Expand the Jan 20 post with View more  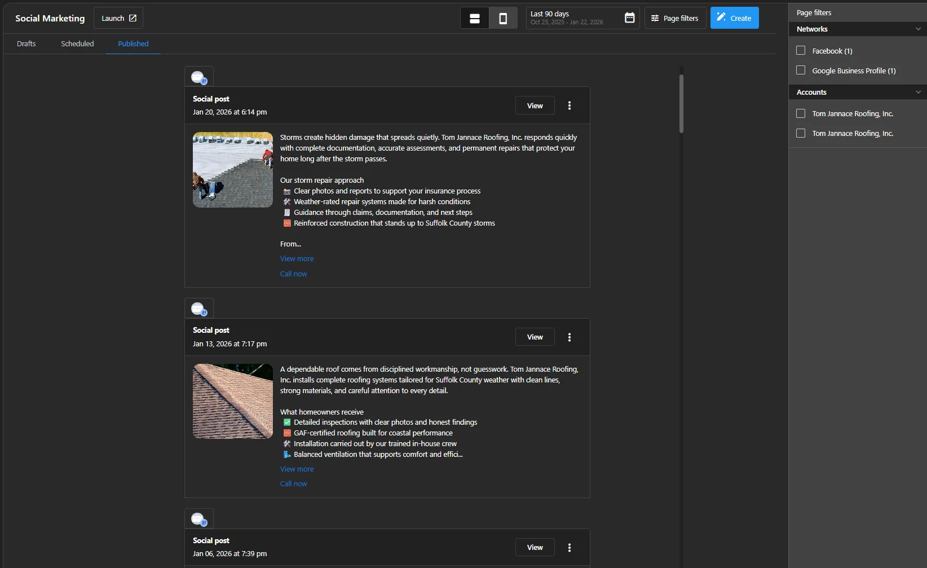(297, 259)
